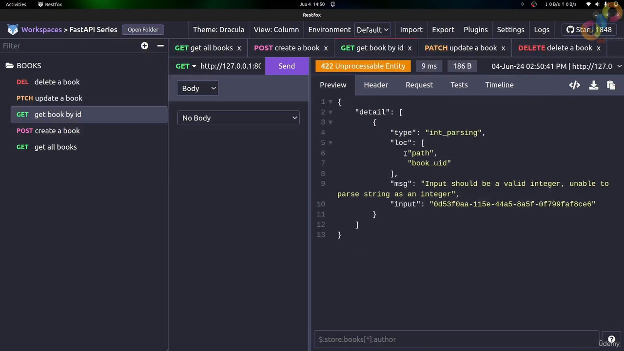Click the 9 ms response time
This screenshot has height=351, width=624.
pos(429,66)
